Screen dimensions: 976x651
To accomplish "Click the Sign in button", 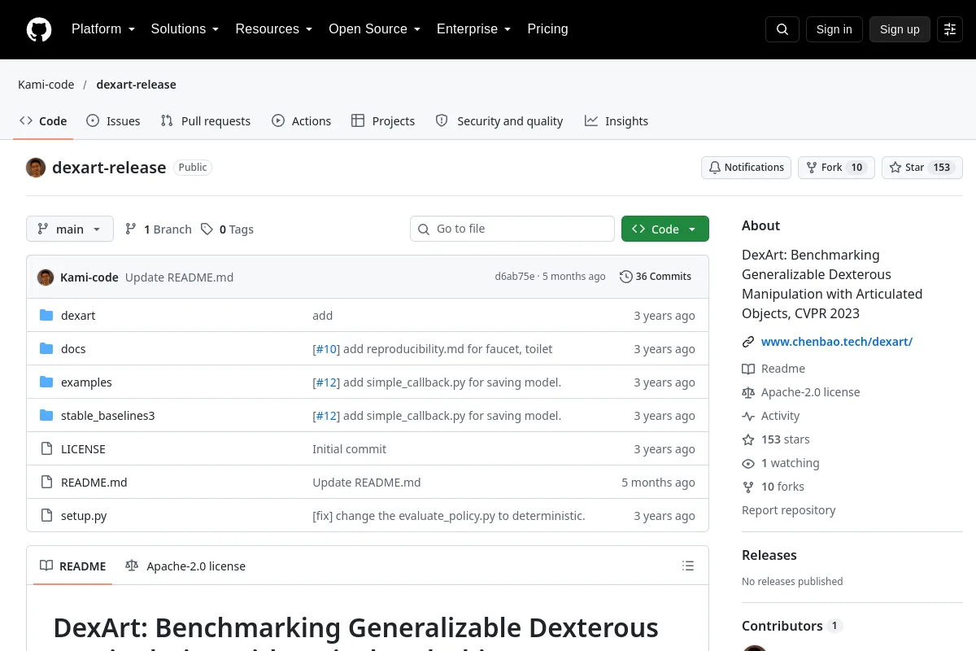I will click(x=834, y=29).
